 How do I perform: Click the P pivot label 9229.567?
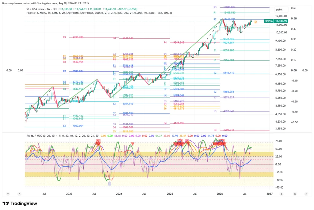click(228, 43)
